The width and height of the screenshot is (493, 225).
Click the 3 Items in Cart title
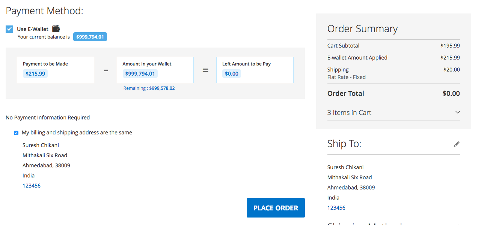pos(349,113)
